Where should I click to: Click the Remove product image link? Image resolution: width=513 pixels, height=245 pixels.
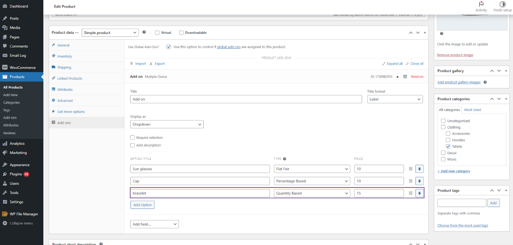point(455,55)
